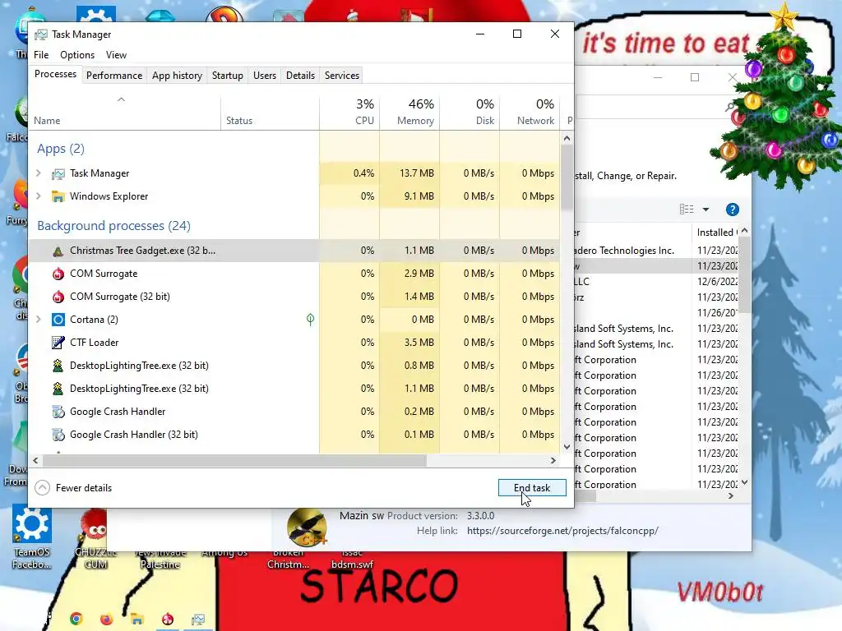
Task: Click the End task button
Action: [x=532, y=488]
